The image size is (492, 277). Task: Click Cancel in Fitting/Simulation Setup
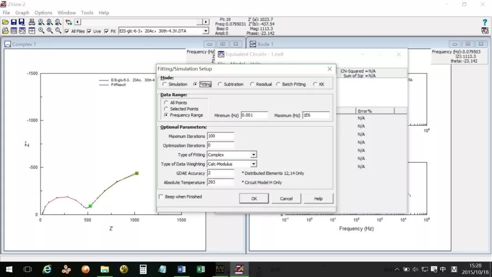[286, 199]
